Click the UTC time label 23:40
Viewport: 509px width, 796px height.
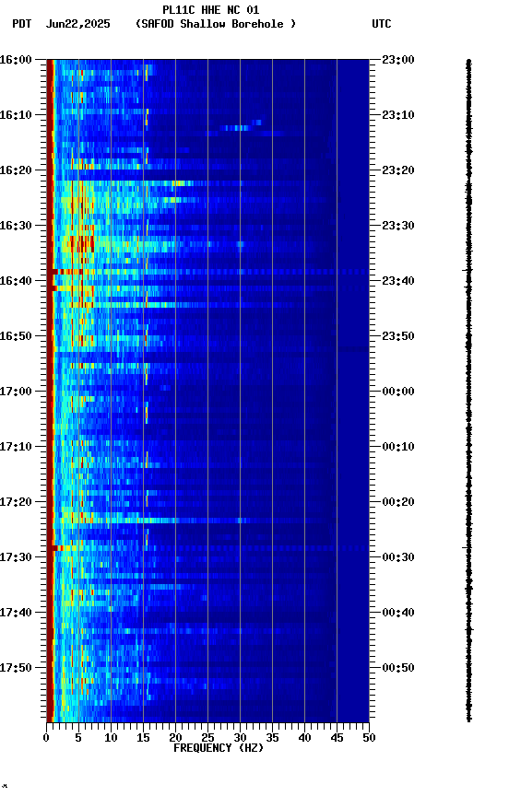pos(398,281)
